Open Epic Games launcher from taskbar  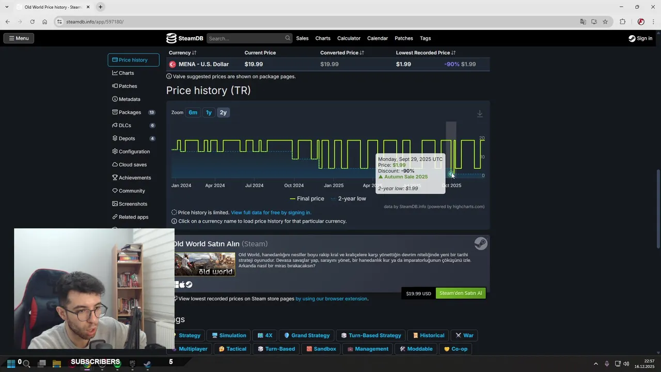coord(132,364)
